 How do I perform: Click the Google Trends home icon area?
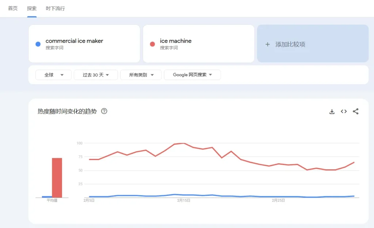coord(12,8)
